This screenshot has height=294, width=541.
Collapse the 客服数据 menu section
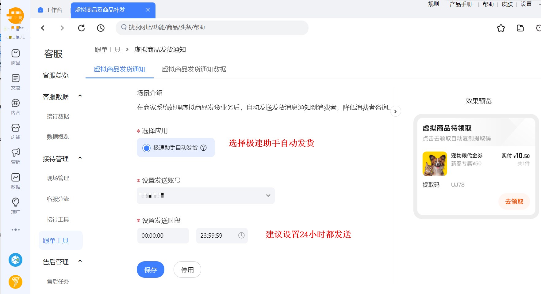[x=80, y=96]
